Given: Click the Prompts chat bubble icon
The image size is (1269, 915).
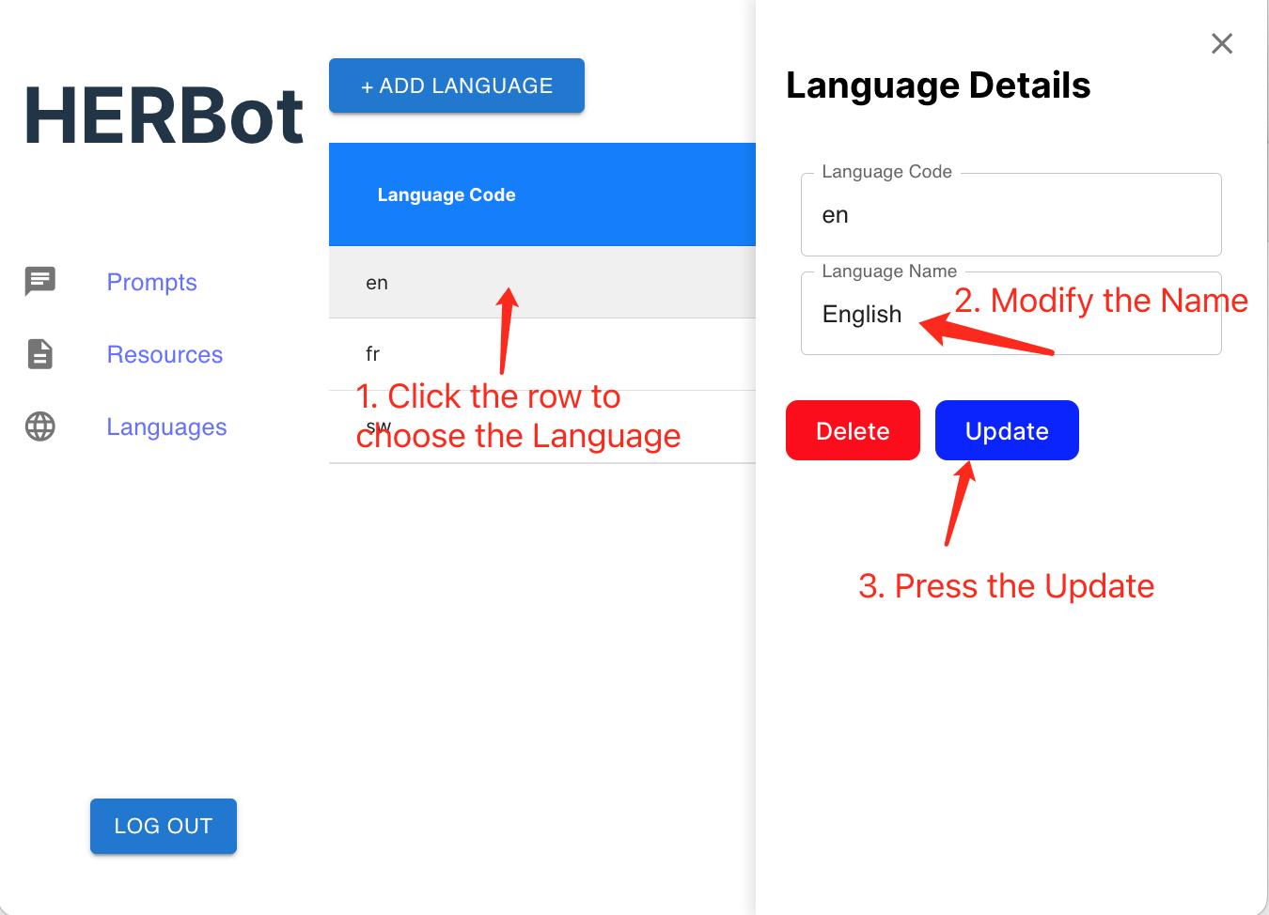Looking at the screenshot, I should click(x=40, y=281).
